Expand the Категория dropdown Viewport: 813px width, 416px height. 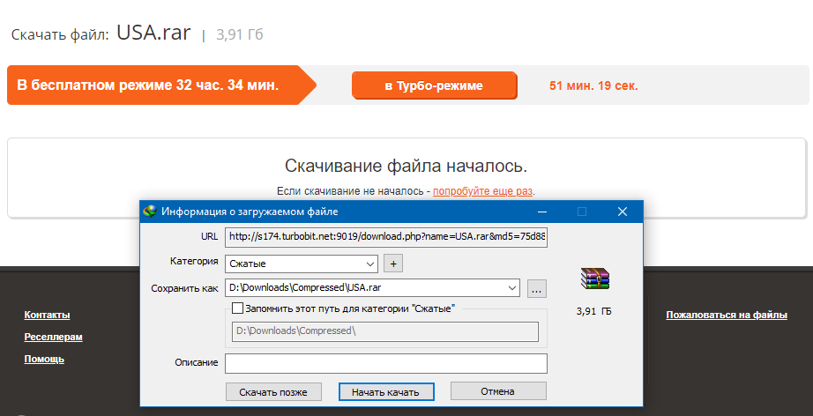(370, 264)
